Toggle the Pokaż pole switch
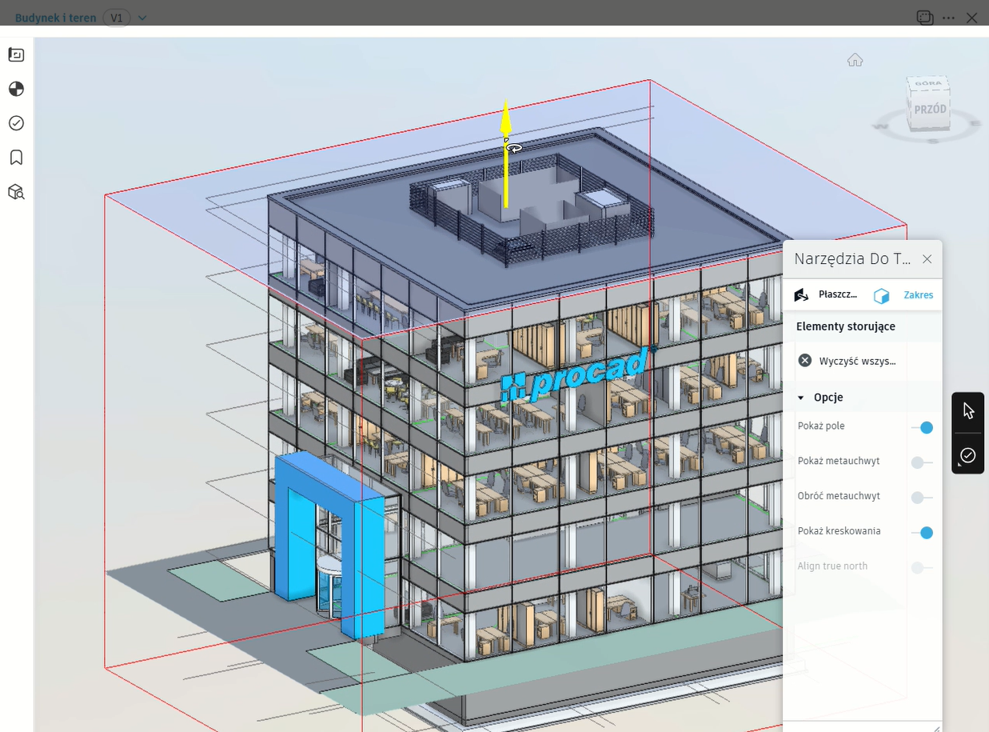Viewport: 989px width, 732px height. (x=923, y=428)
